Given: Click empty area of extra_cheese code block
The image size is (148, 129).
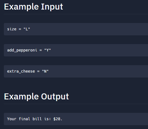Looking at the screenshot, I should 98,71.
